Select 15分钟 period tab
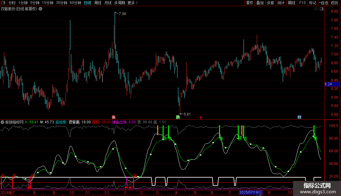 [48, 3]
